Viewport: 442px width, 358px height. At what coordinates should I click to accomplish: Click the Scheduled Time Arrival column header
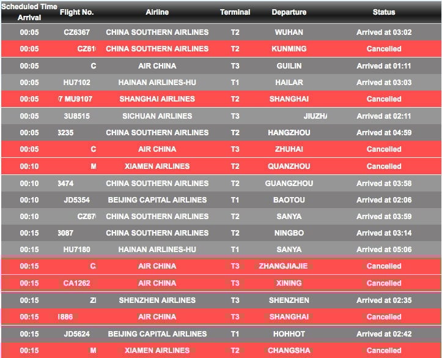click(x=29, y=12)
